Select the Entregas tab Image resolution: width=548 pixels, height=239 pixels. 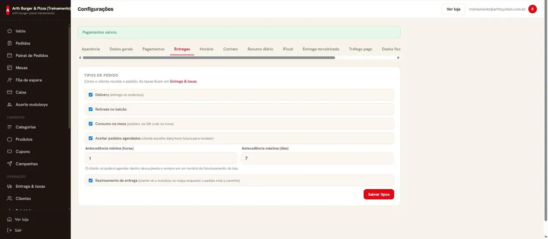(x=182, y=49)
